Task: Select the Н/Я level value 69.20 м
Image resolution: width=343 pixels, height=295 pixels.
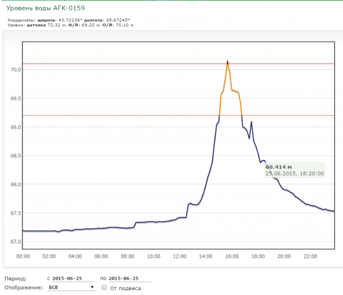Action: (91, 25)
